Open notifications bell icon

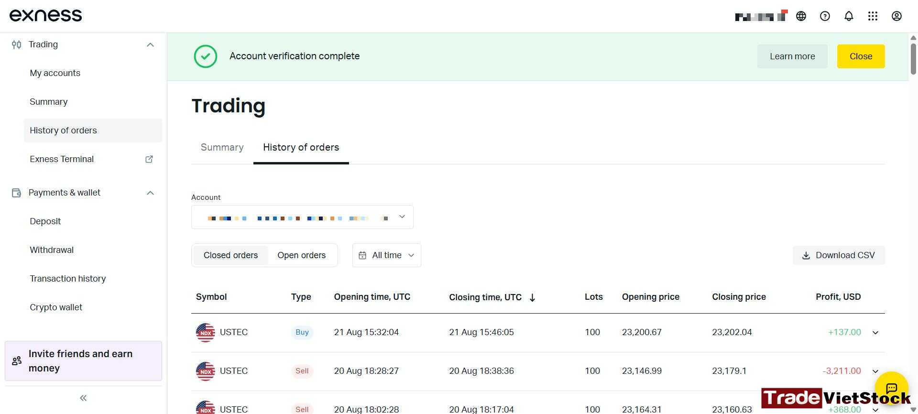pos(849,16)
